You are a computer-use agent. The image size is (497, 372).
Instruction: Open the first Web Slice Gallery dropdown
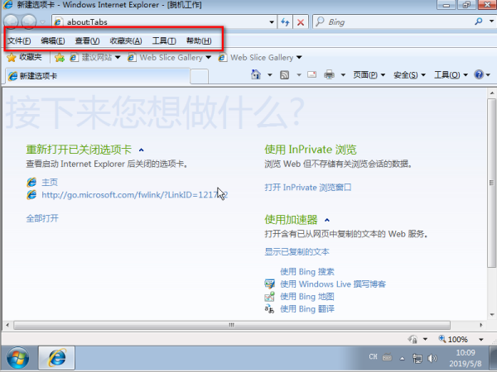point(208,58)
